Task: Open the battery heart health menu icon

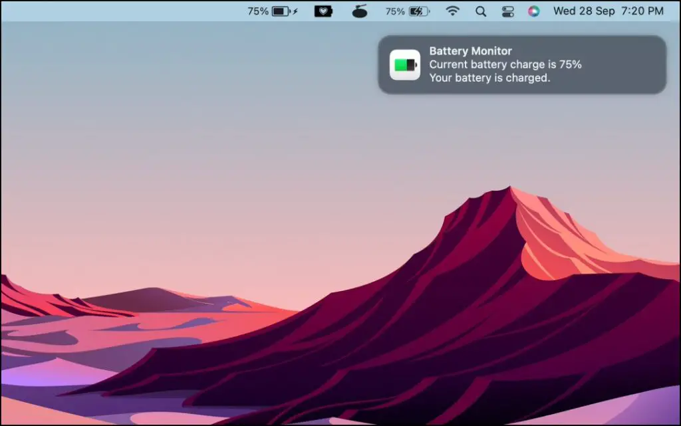Action: click(x=323, y=11)
